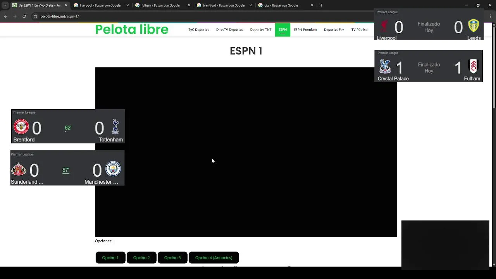Choose Opción 2 stream button

[141, 258]
